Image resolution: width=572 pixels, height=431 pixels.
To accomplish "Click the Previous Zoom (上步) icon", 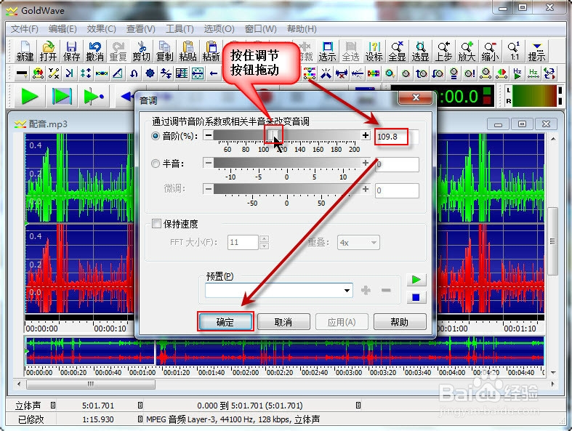I will (443, 51).
